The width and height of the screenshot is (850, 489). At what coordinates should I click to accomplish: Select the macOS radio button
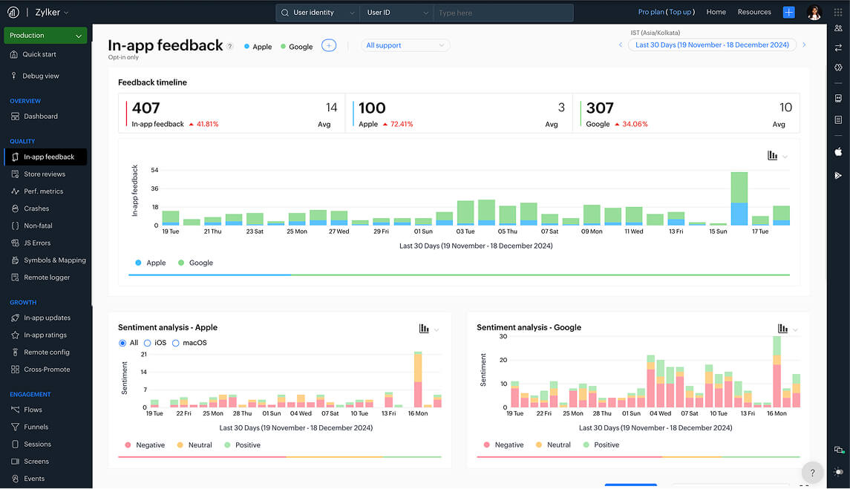[x=176, y=343]
